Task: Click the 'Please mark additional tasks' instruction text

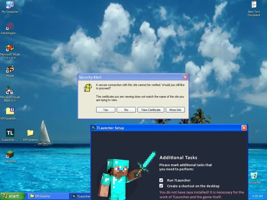Action: click(x=185, y=167)
